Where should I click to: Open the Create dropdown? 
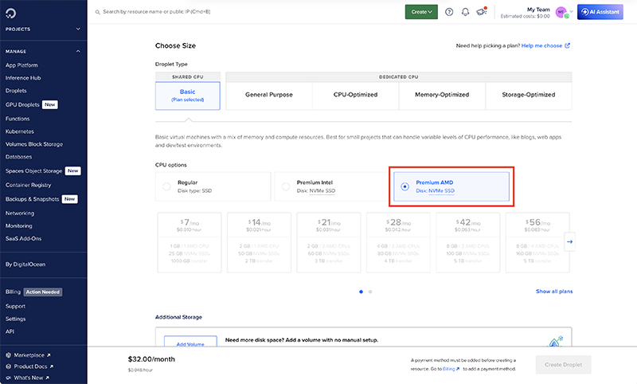[x=421, y=12]
